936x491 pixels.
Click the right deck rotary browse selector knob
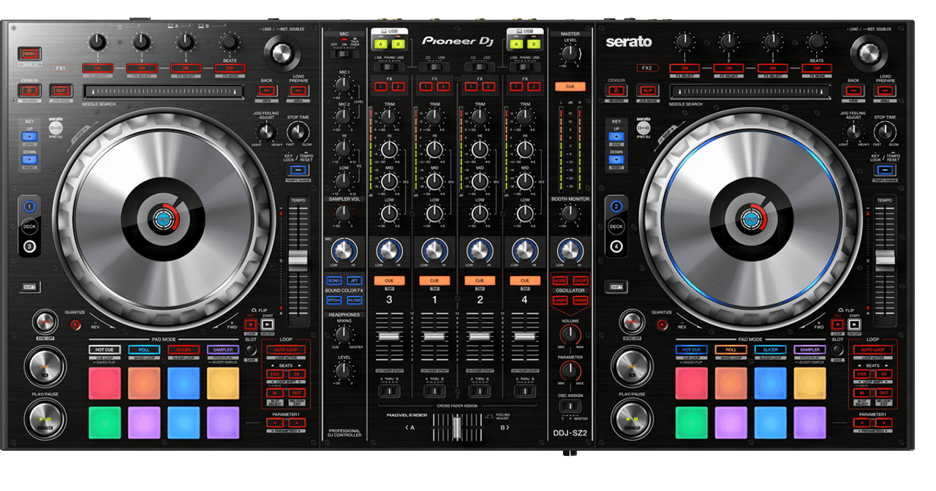click(869, 52)
